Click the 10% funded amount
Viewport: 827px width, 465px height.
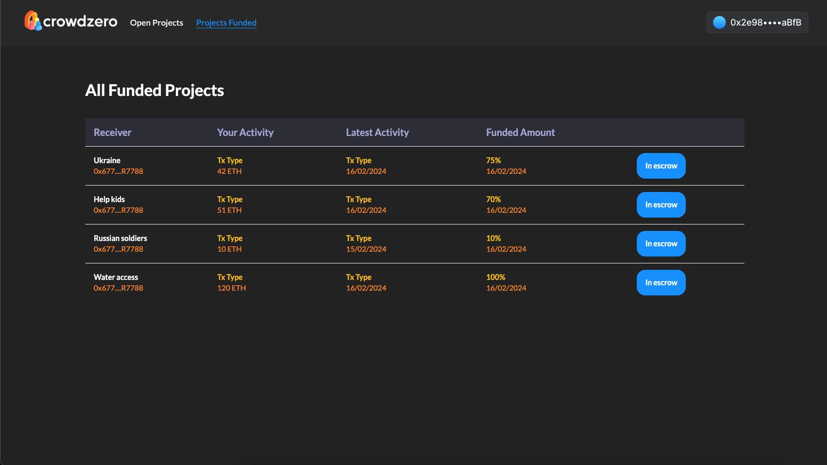[493, 238]
